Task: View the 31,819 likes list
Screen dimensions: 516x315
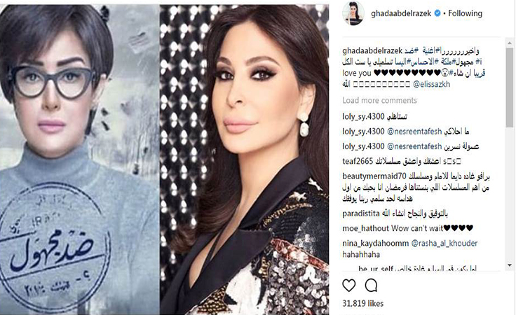Action: pos(363,304)
